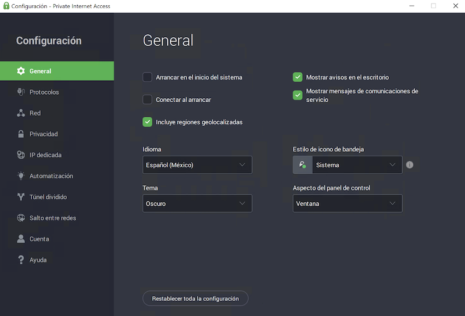Open the Tema dropdown showing Oscuro
The image size is (465, 316).
197,203
